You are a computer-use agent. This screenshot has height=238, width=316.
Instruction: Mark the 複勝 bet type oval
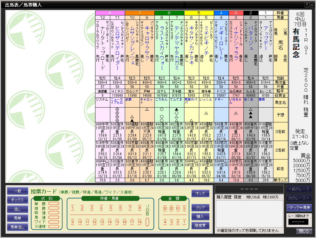(53, 208)
